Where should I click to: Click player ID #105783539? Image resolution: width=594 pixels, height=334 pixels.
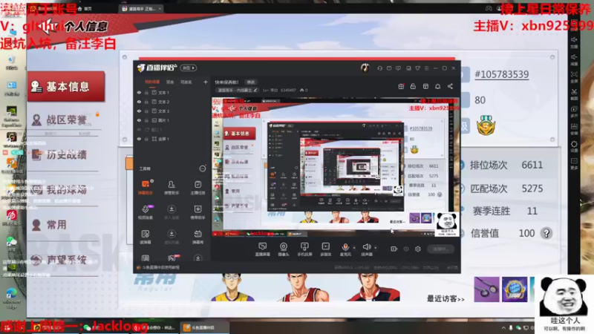click(502, 74)
